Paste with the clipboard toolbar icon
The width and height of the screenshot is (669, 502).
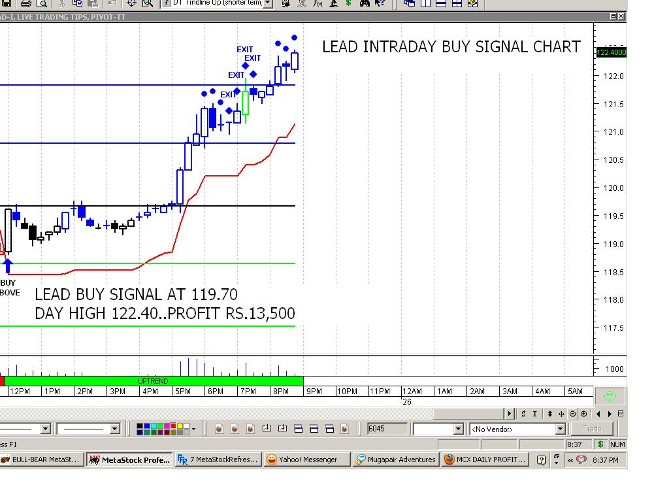[93, 4]
